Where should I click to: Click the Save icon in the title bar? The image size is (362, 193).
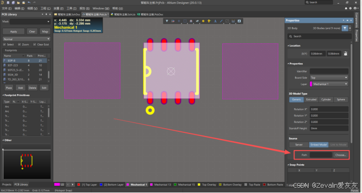point(8,3)
